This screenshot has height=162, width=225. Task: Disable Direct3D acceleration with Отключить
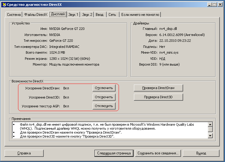click(104, 97)
